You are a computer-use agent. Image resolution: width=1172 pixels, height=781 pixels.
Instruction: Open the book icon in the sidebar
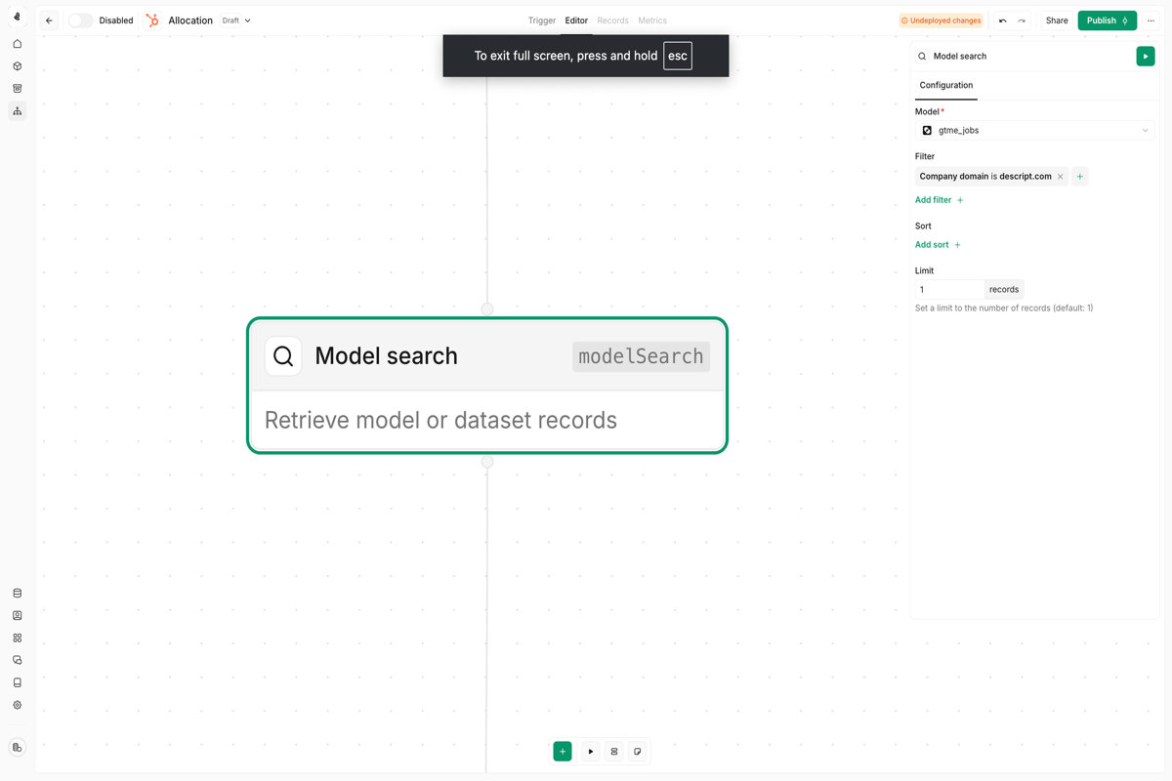coord(17,682)
